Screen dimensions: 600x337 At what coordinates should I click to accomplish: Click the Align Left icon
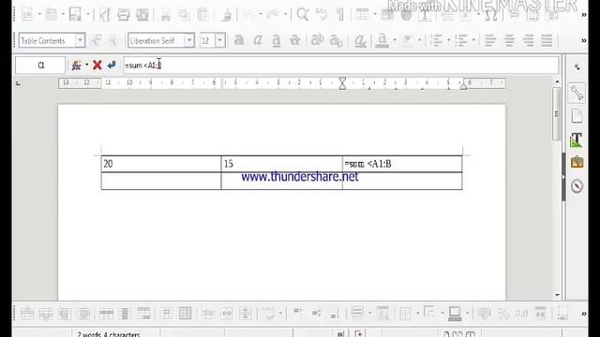490,40
